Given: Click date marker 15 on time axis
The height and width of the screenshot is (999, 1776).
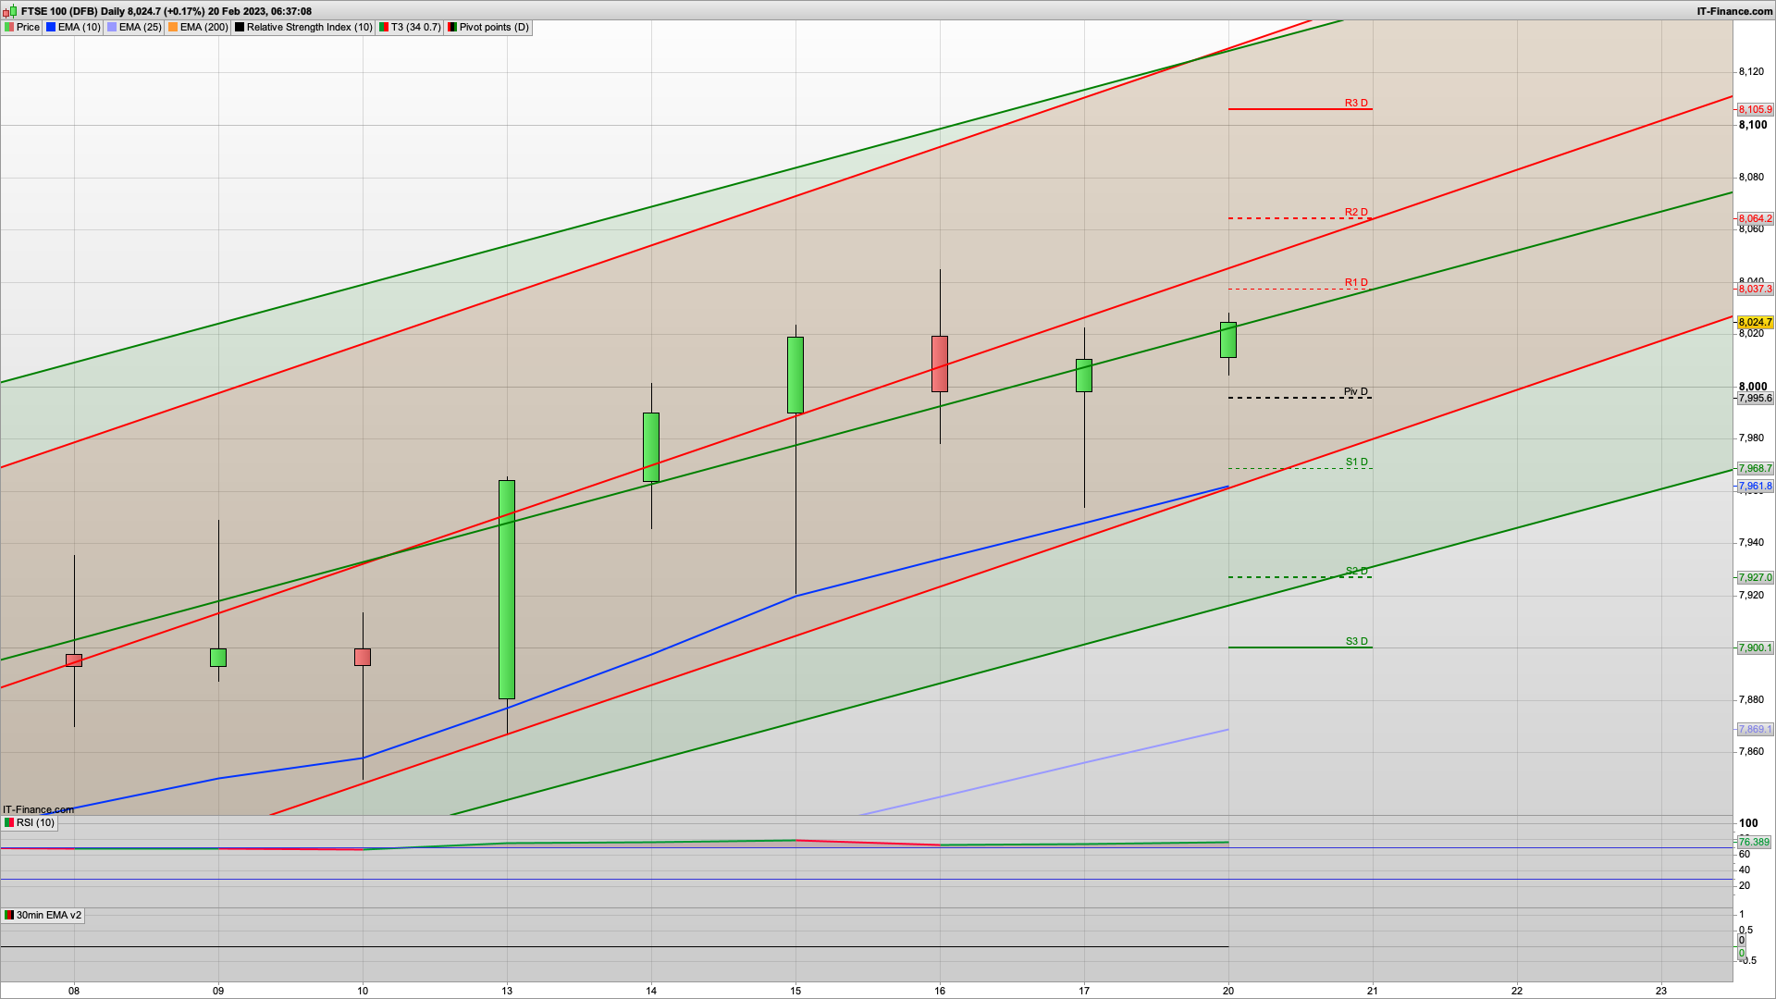Looking at the screenshot, I should coord(795,991).
